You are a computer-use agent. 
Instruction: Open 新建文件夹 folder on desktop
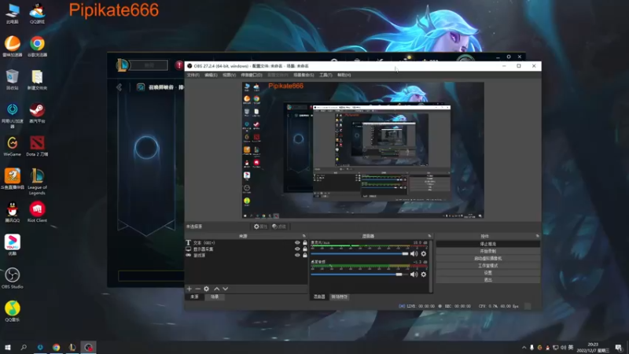pyautogui.click(x=37, y=79)
